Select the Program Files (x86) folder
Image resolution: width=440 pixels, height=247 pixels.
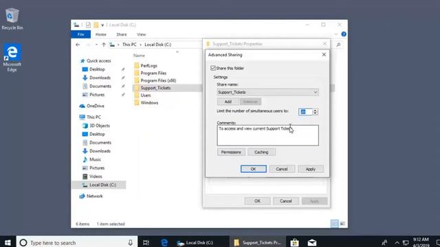point(158,80)
